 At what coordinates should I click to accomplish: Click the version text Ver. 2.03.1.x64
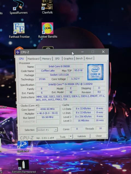tap(45, 138)
